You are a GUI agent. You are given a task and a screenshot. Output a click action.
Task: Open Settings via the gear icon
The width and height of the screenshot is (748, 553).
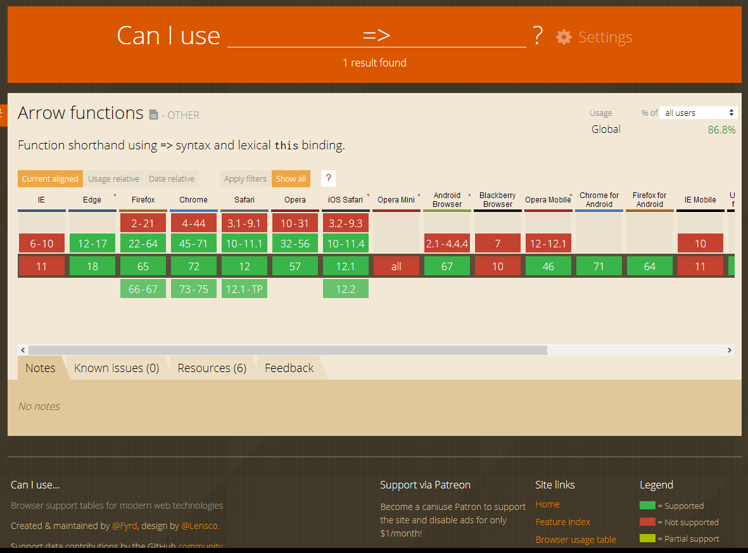point(564,37)
